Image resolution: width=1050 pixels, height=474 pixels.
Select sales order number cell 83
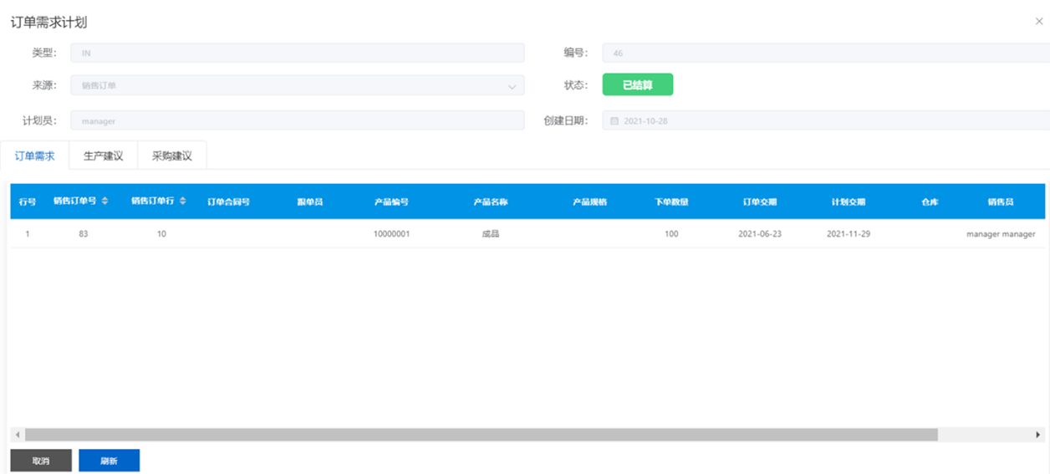(x=83, y=234)
